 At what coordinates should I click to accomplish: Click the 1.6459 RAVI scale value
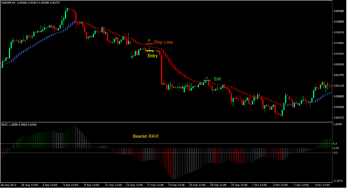(x=337, y=125)
